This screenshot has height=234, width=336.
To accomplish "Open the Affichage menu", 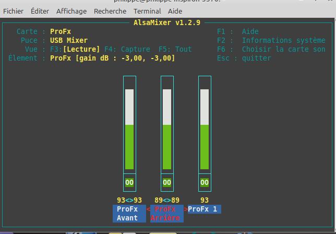I will point(71,11).
